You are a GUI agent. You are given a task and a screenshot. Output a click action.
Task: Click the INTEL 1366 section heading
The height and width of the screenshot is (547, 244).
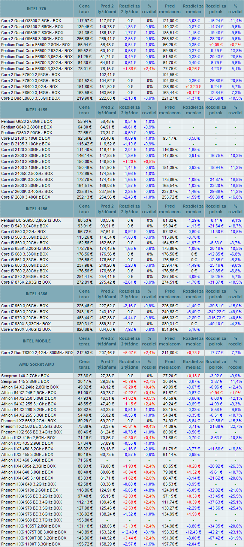[x=37, y=294]
